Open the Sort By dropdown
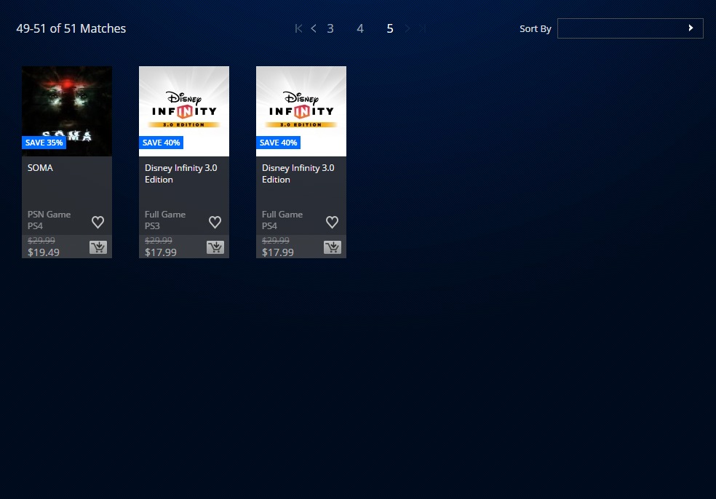Image resolution: width=716 pixels, height=499 pixels. tap(630, 28)
